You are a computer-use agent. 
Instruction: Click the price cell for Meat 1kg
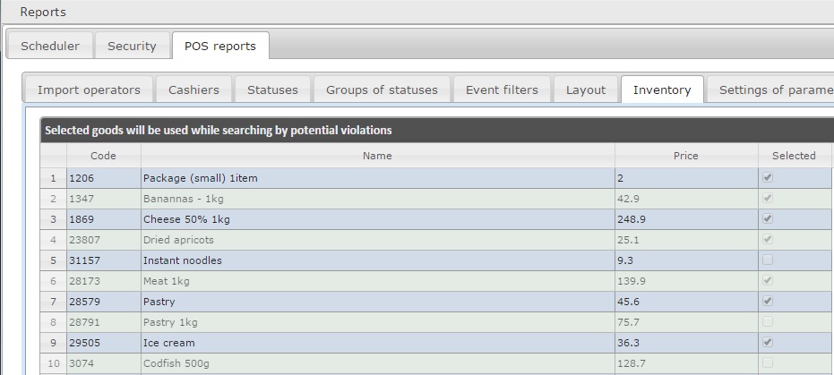click(685, 281)
